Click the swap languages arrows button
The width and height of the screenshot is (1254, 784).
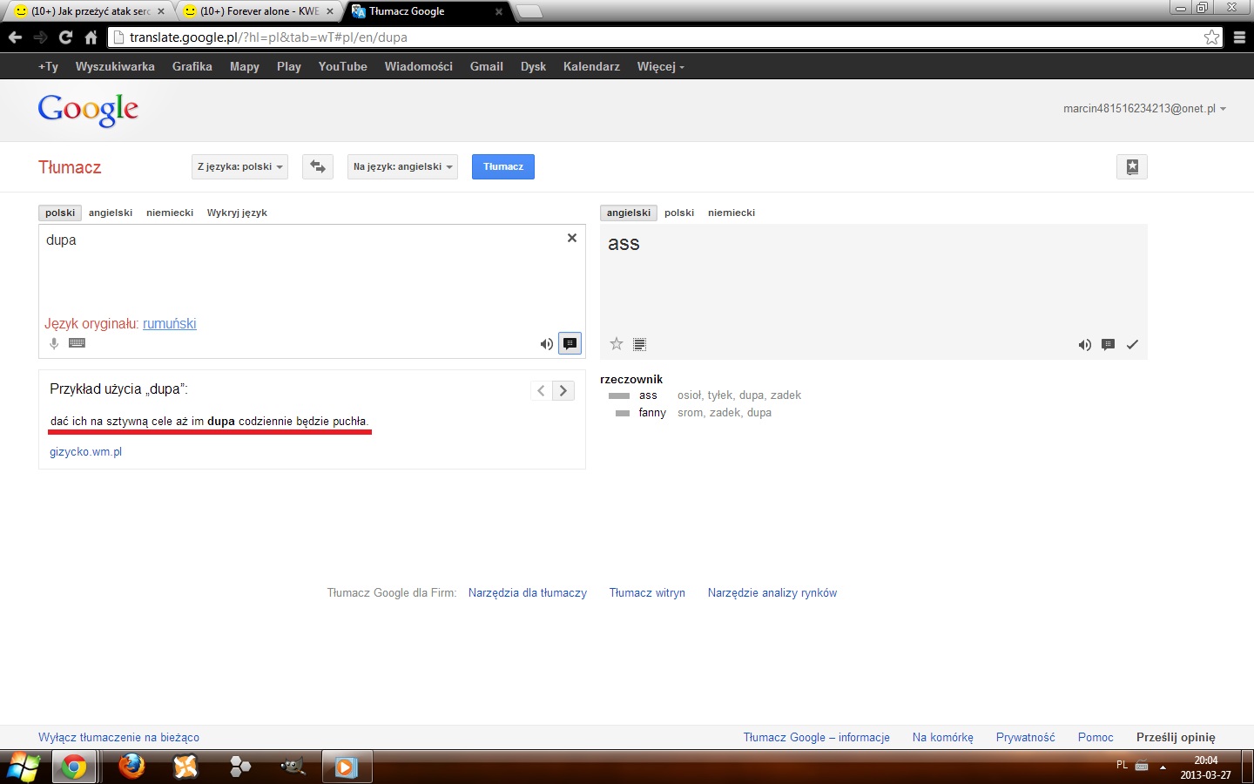click(318, 166)
